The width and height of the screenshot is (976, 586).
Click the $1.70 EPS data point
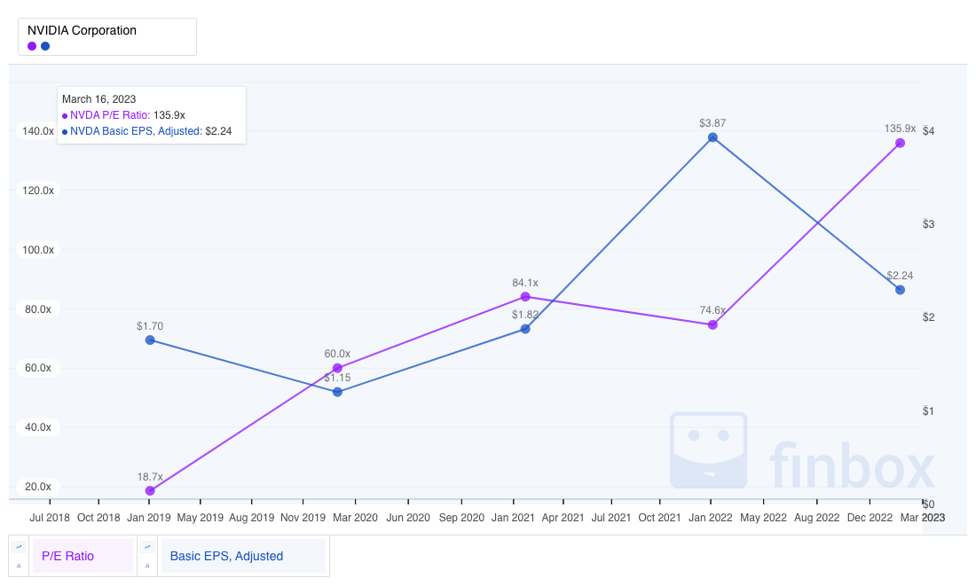click(x=150, y=340)
